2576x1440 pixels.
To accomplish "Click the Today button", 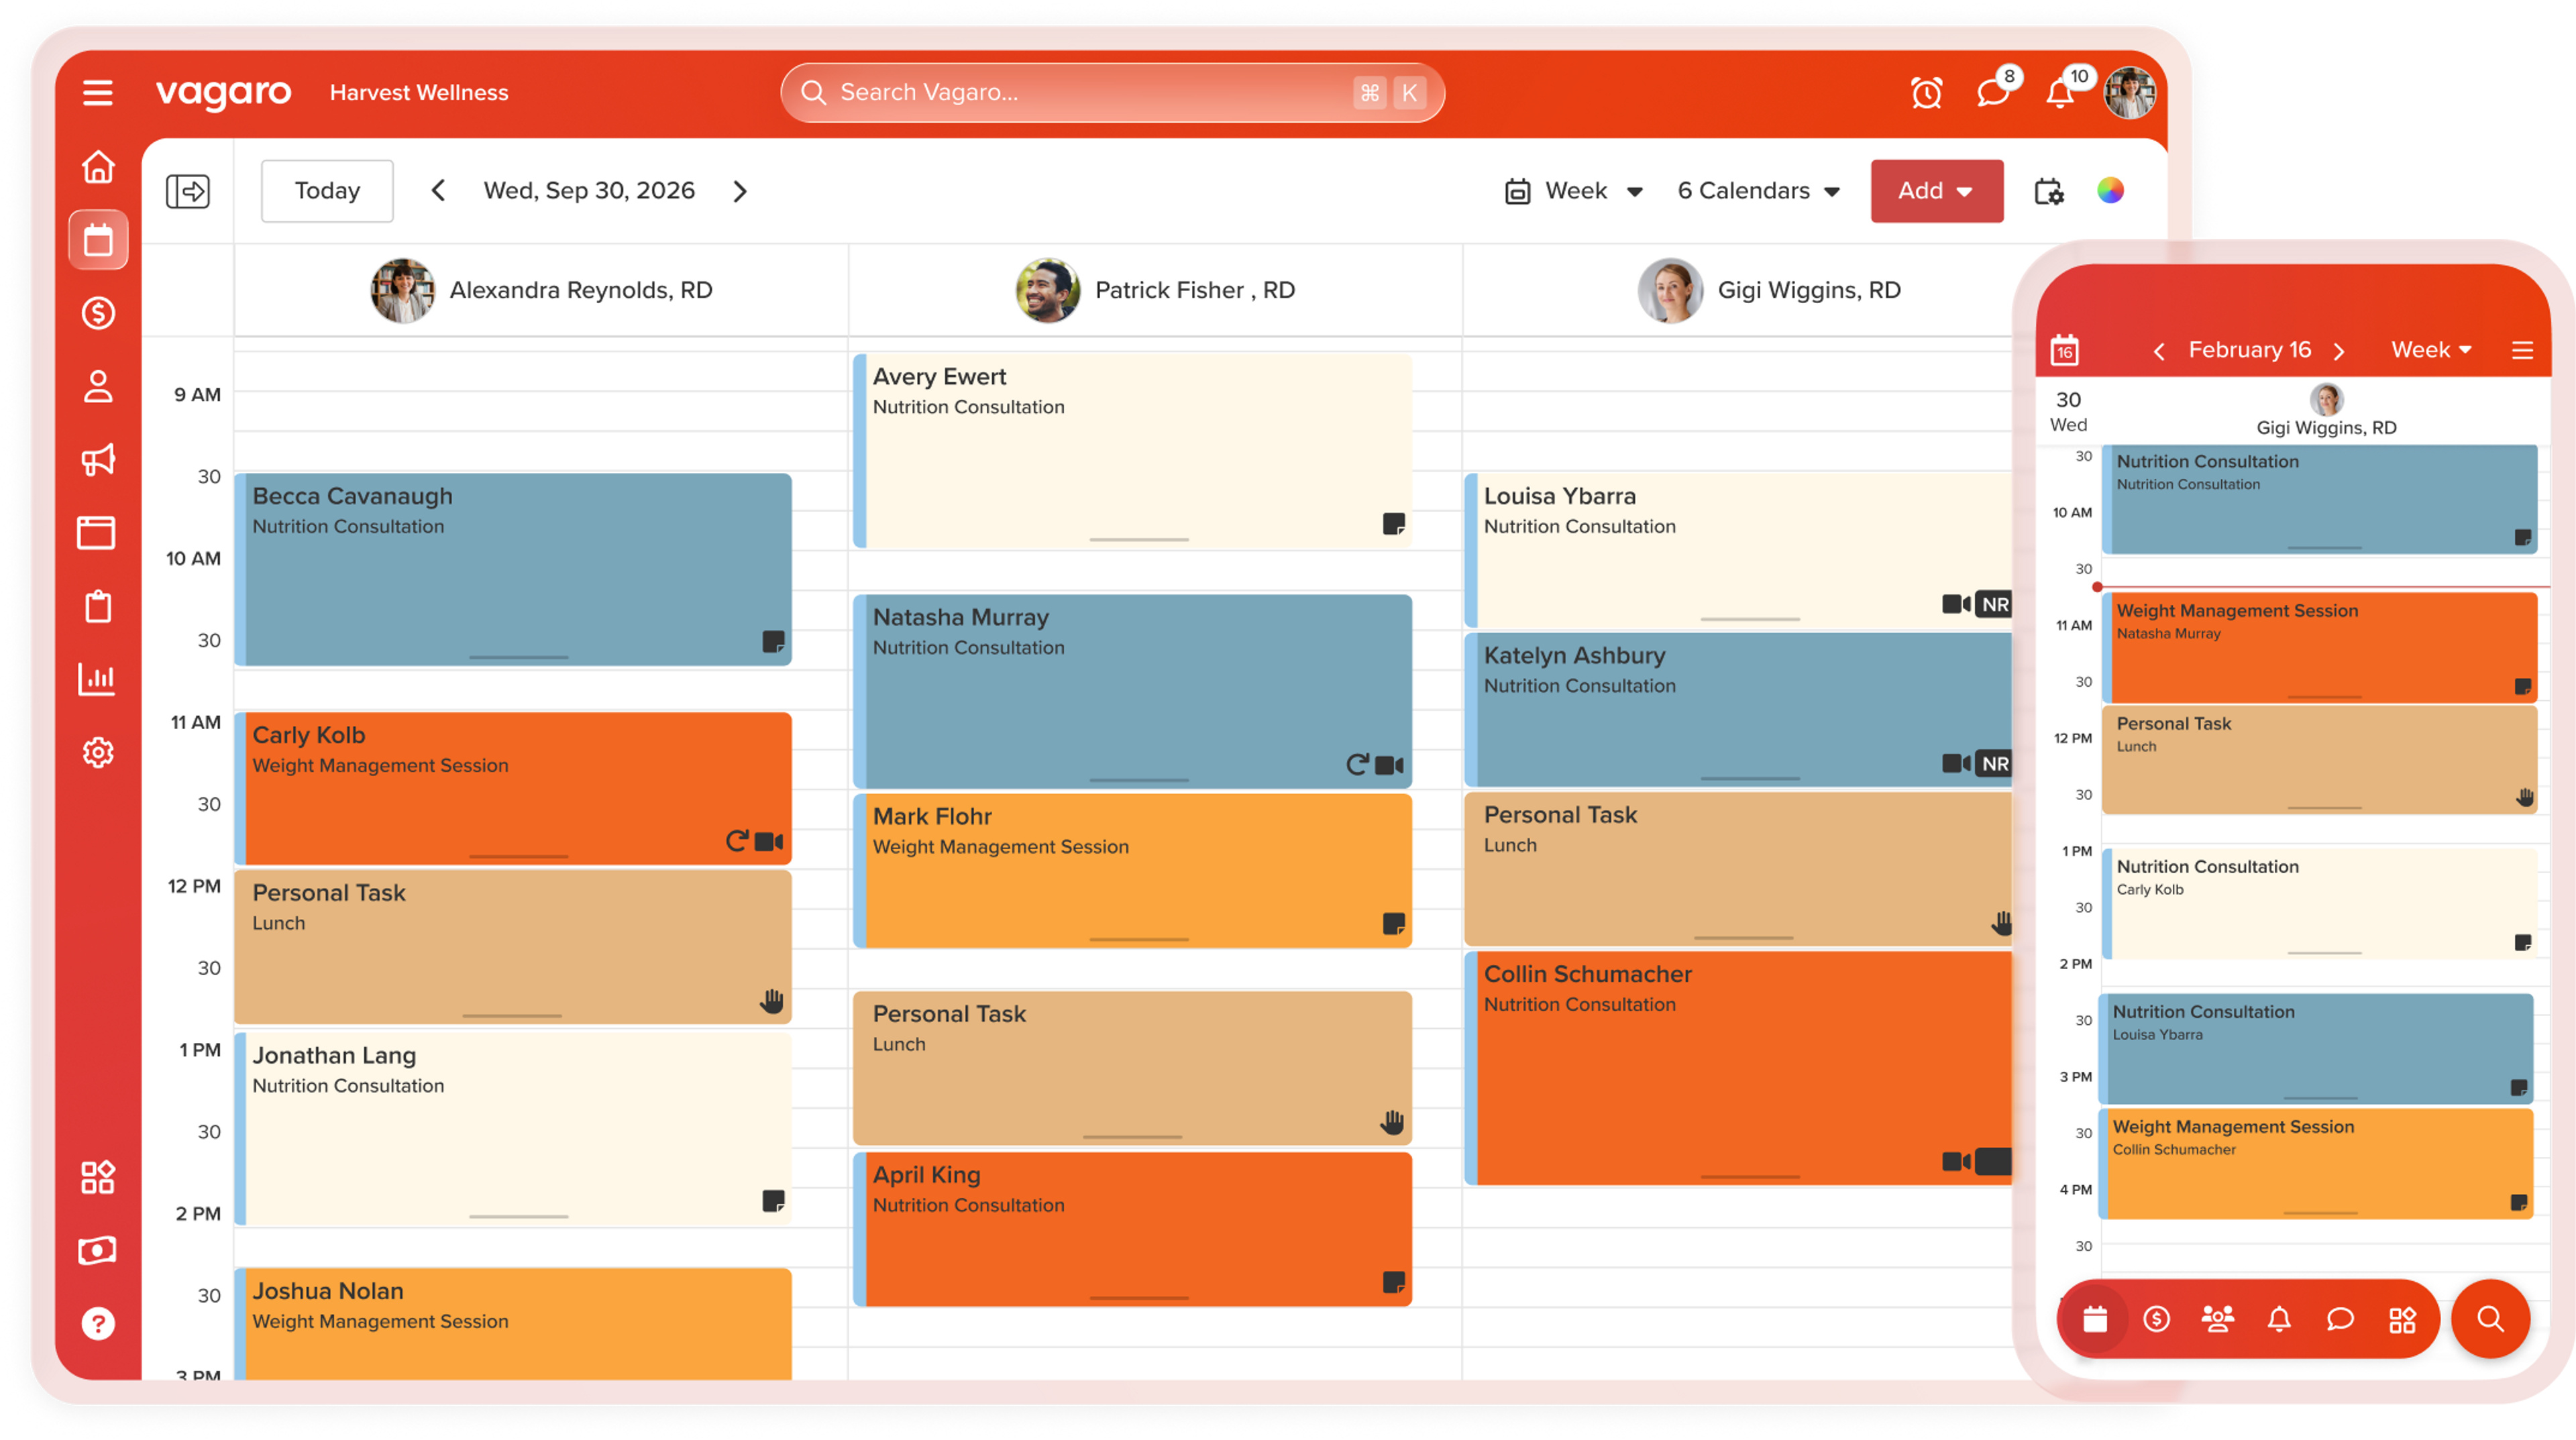I will 327,191.
